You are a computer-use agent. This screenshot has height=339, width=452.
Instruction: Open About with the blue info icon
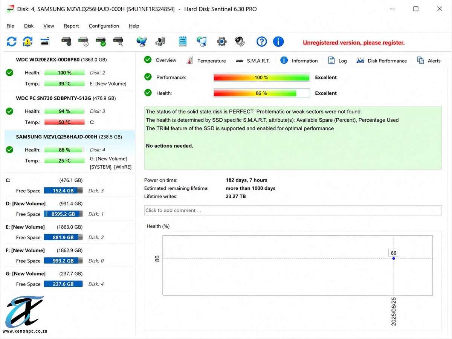pyautogui.click(x=278, y=41)
